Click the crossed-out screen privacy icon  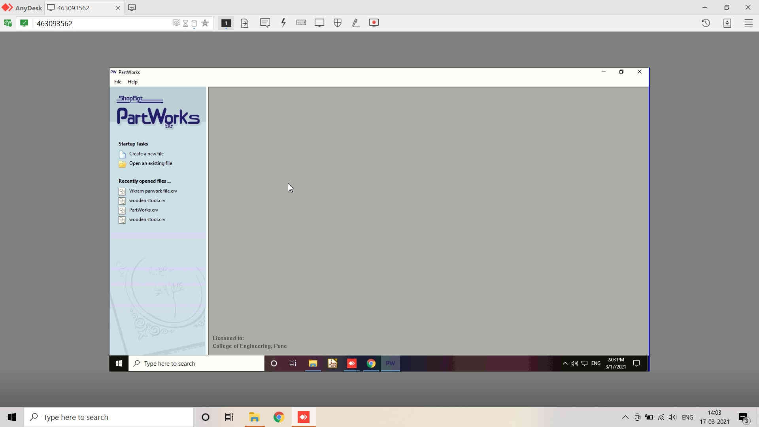176,23
